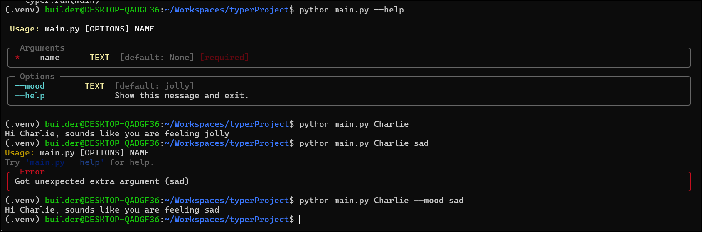Viewport: 702px width, 232px height.
Task: Click the red Error panel heading
Action: click(32, 172)
